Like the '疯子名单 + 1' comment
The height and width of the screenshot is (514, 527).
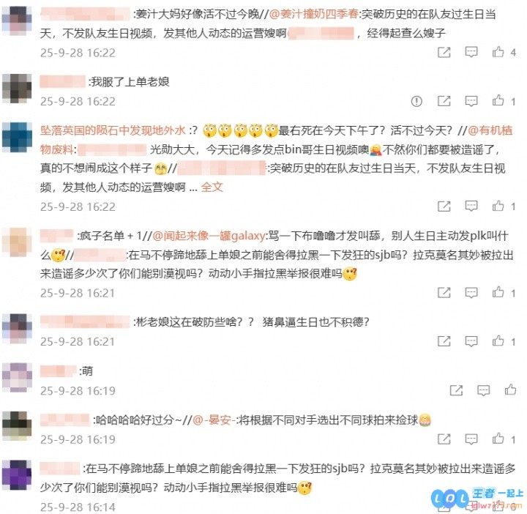(498, 292)
